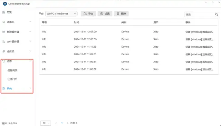Image resolution: width=221 pixels, height=126 pixels.
Task: Click Info in the 11:11:25 row
Action: point(44,47)
